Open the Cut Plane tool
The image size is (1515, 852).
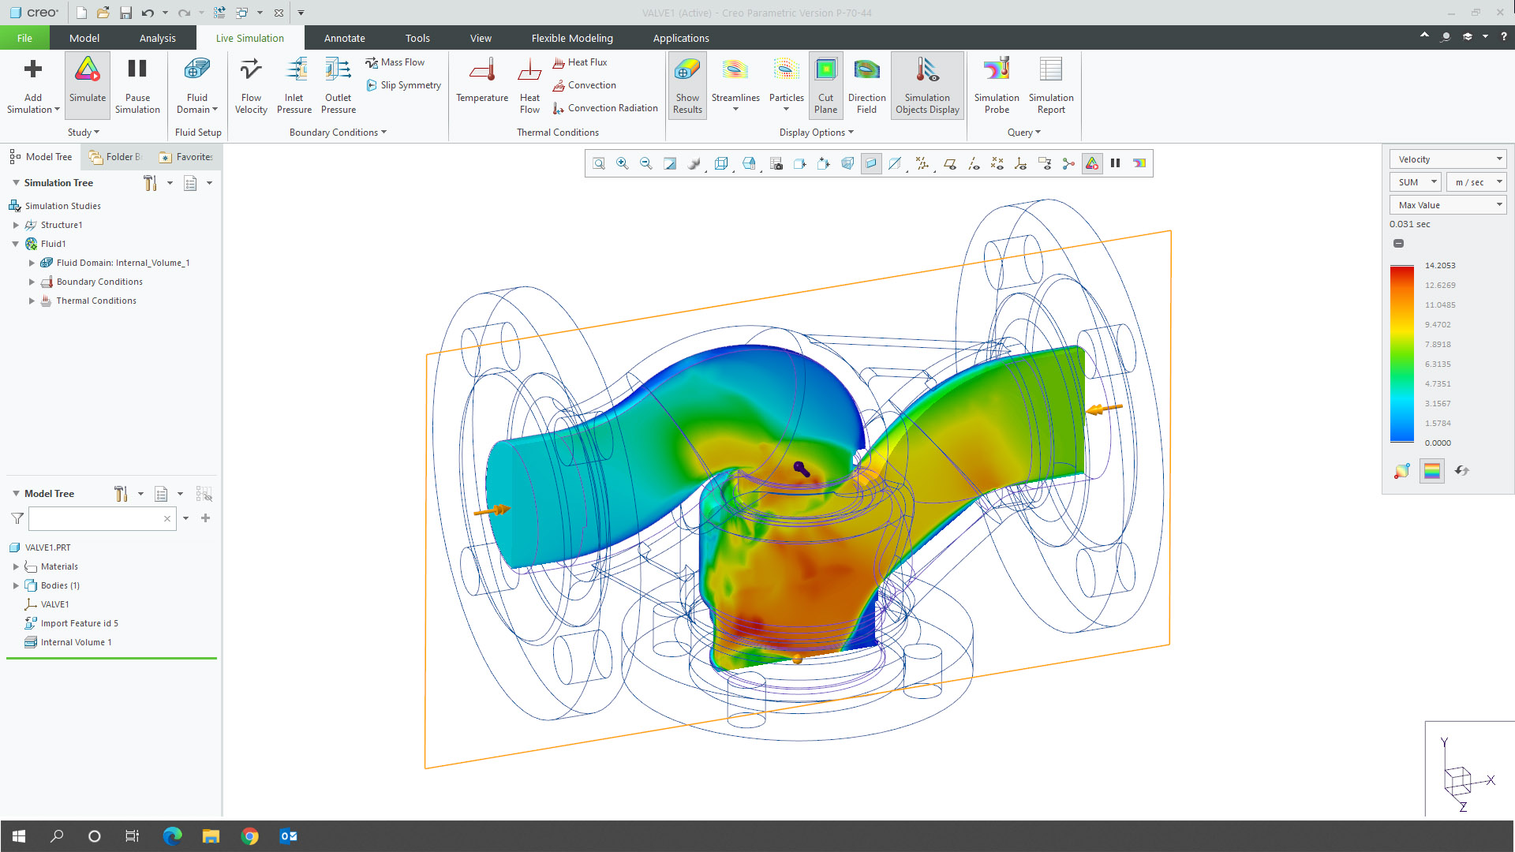pos(825,84)
